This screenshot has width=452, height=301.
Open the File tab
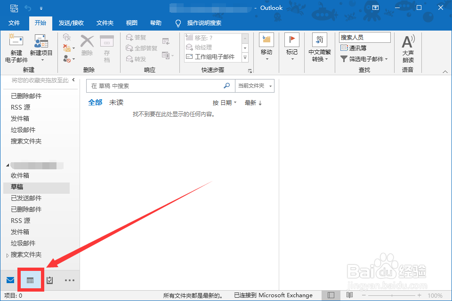coord(14,23)
